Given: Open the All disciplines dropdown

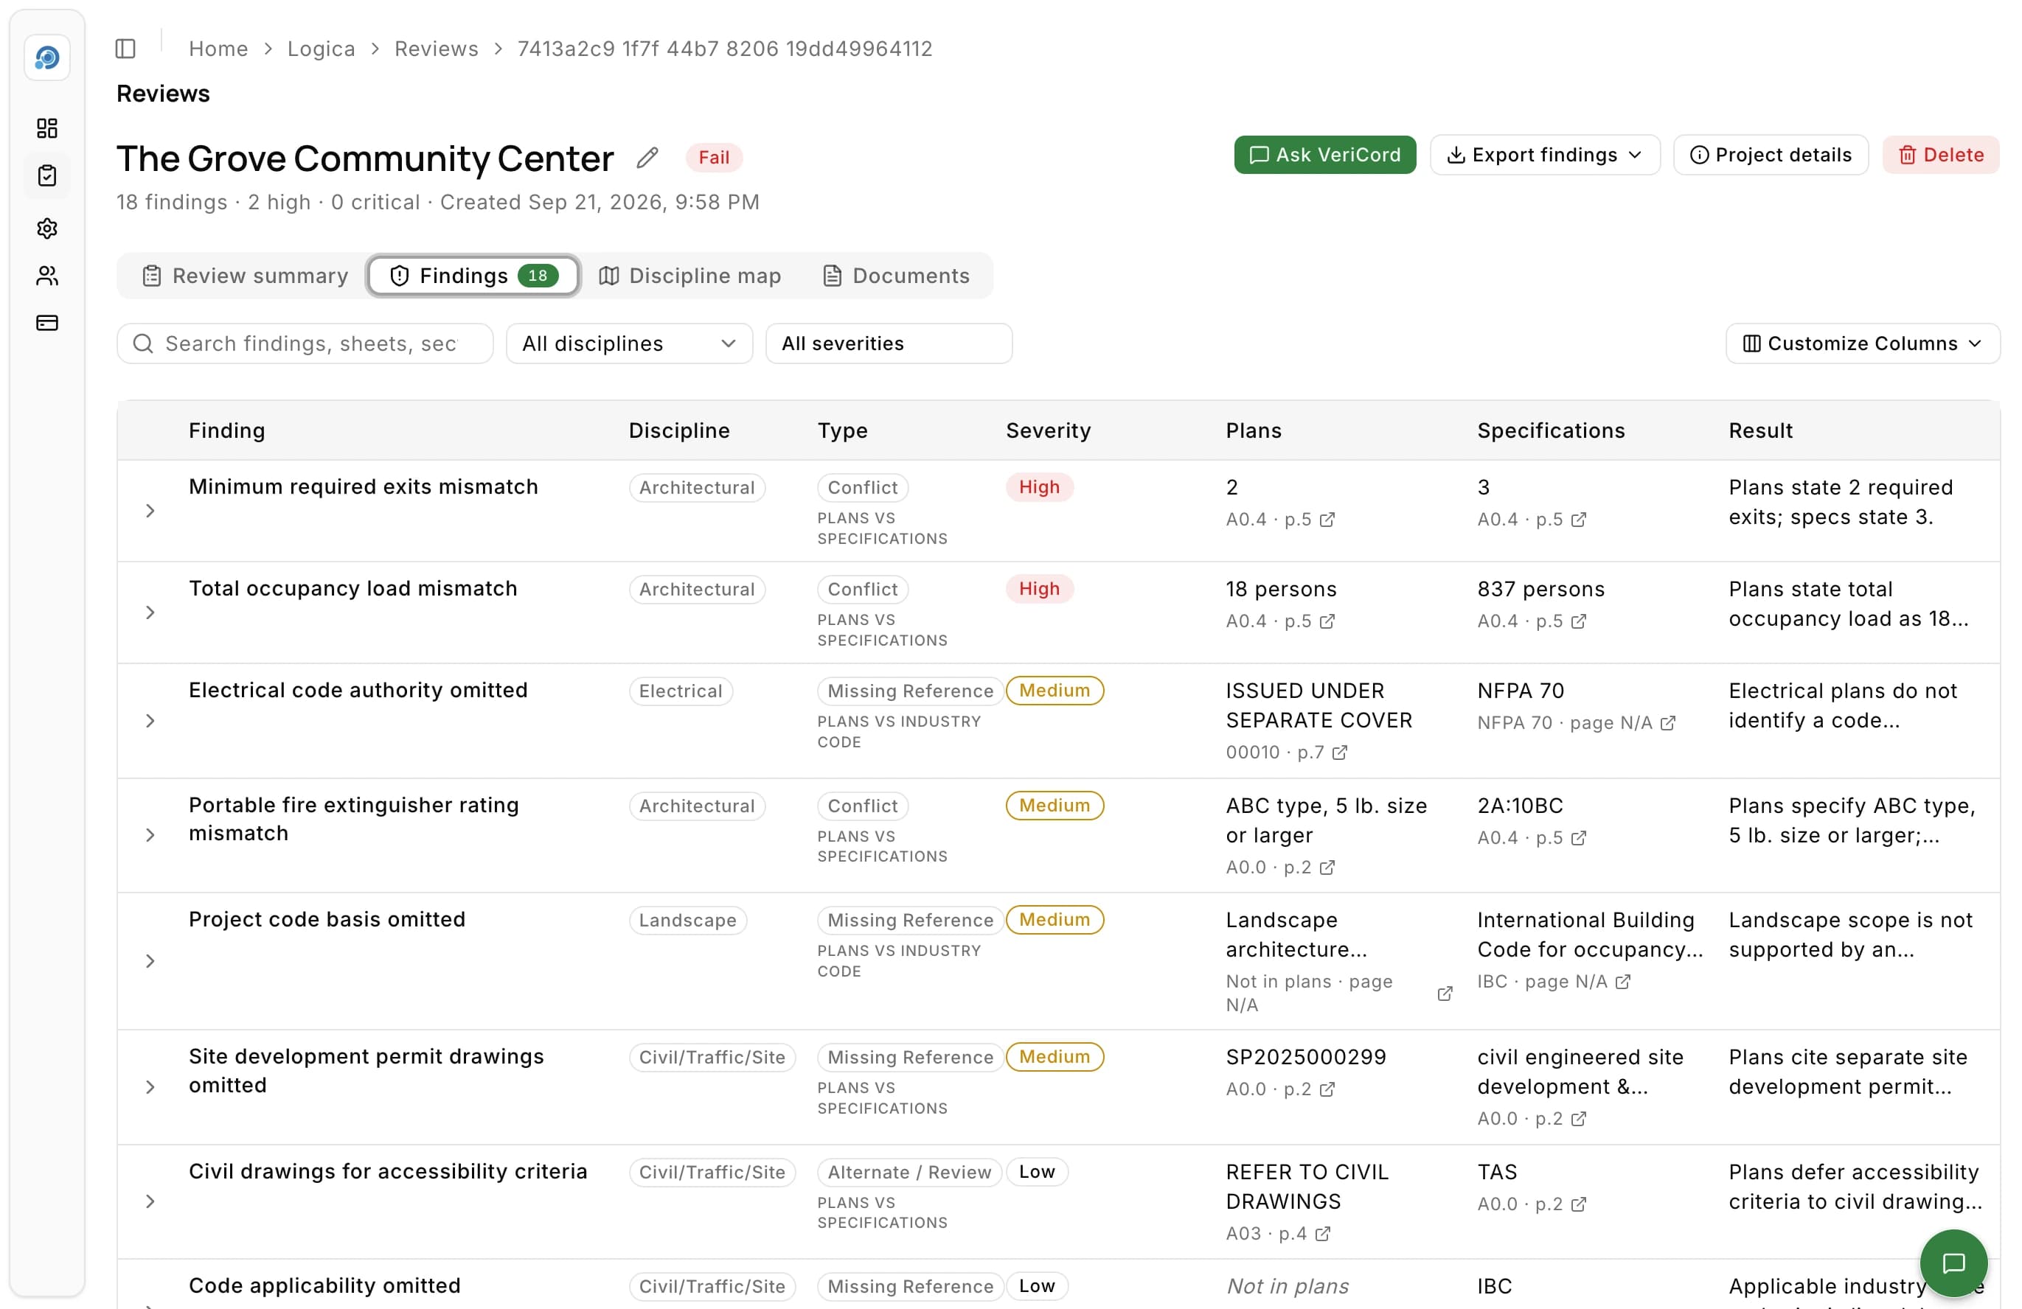Looking at the screenshot, I should [x=629, y=343].
